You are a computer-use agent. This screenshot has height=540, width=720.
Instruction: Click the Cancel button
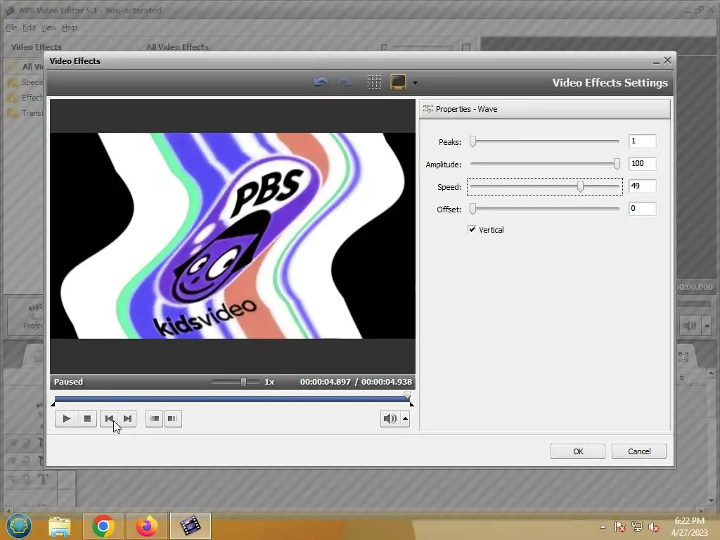pyautogui.click(x=638, y=451)
